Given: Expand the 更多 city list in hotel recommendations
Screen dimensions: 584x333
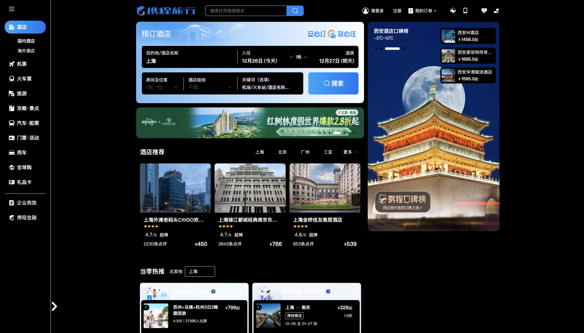Looking at the screenshot, I should tap(349, 152).
